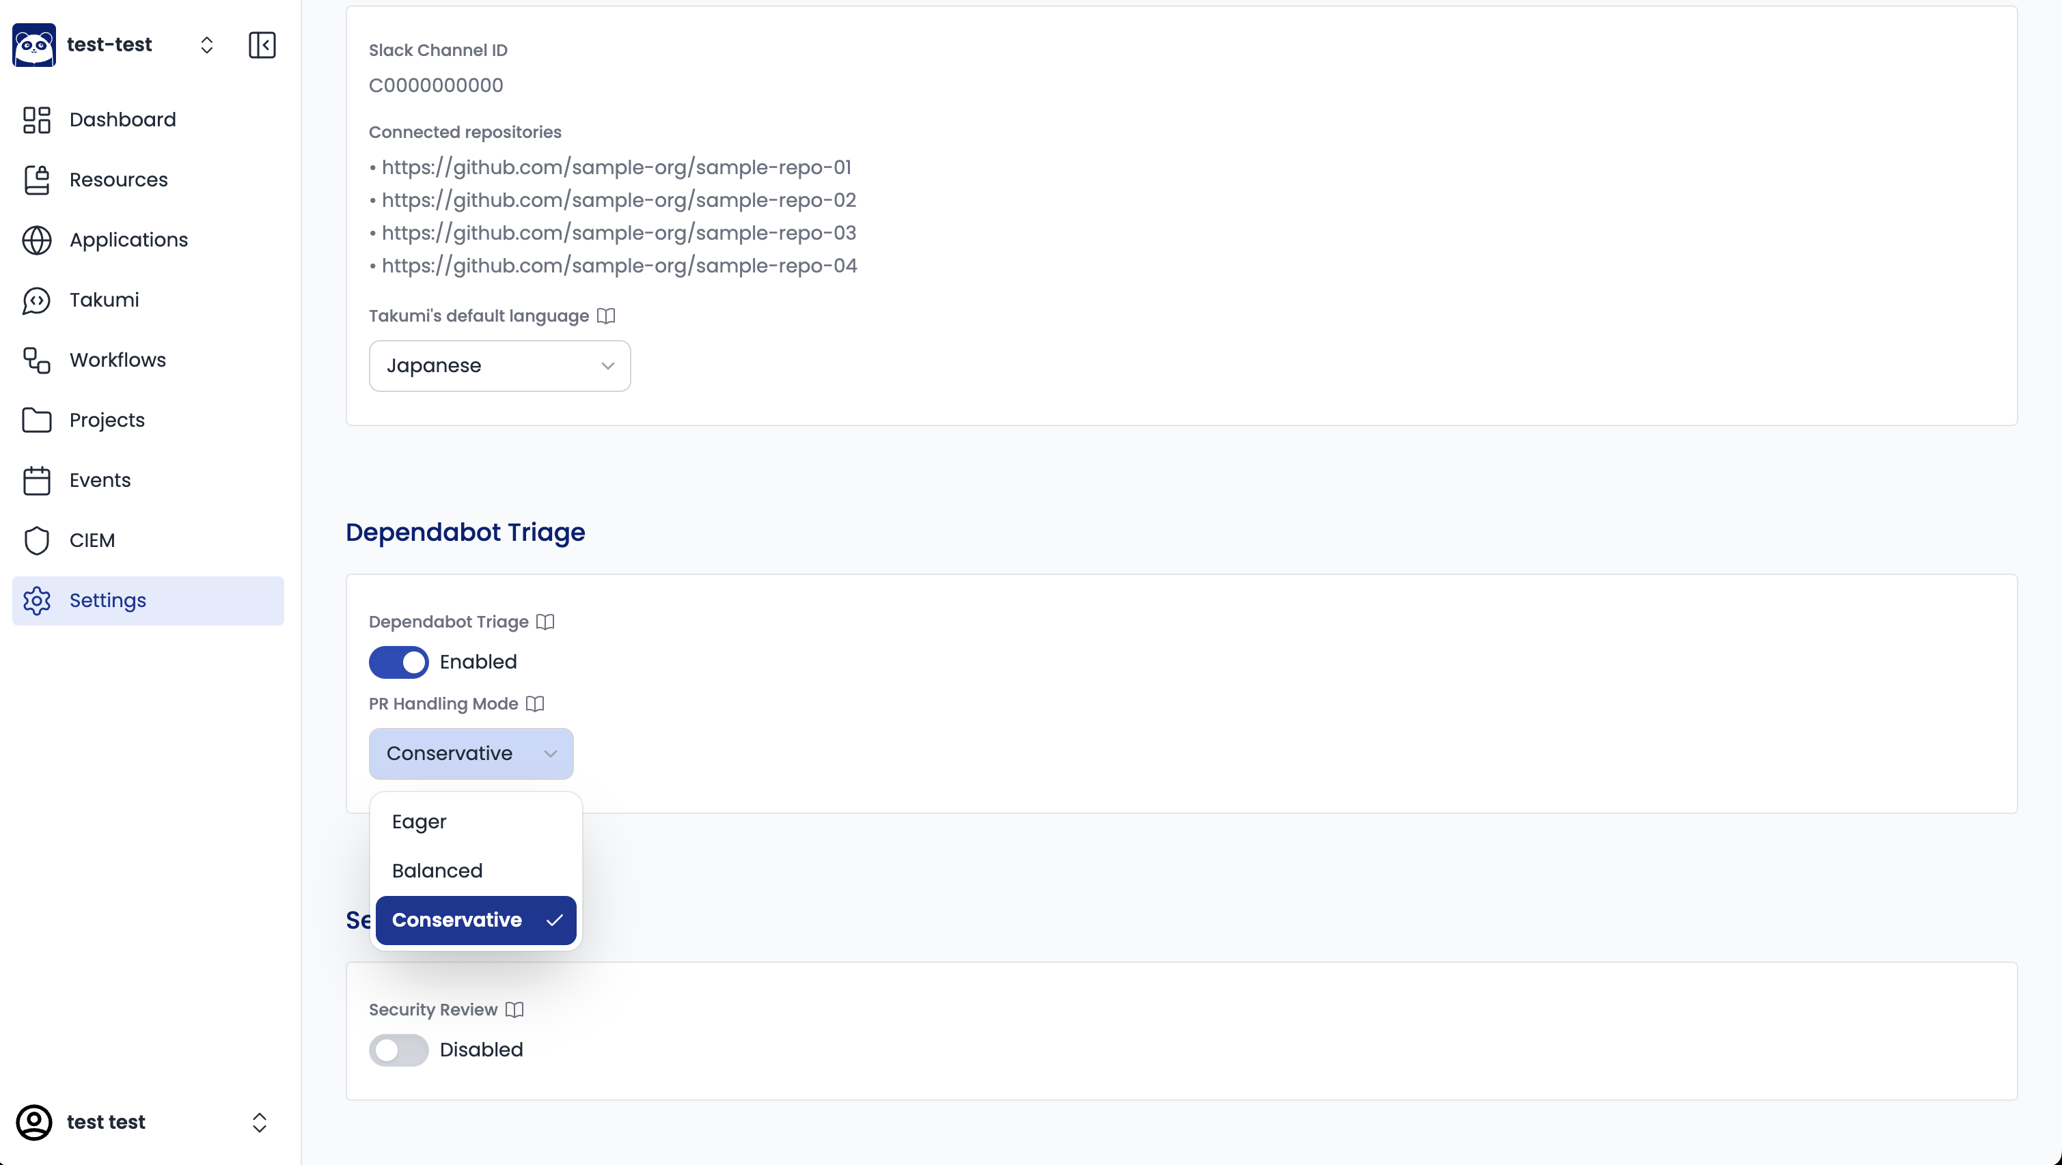The height and width of the screenshot is (1165, 2062).
Task: Collapse the sidebar panel icon
Action: pos(262,45)
